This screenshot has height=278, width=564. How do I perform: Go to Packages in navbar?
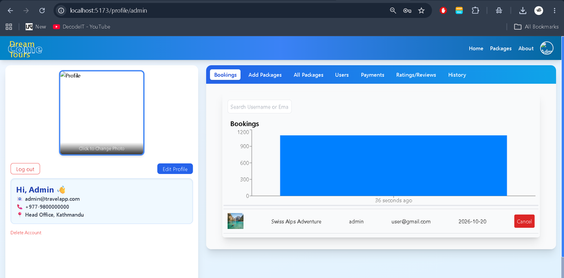coord(501,48)
